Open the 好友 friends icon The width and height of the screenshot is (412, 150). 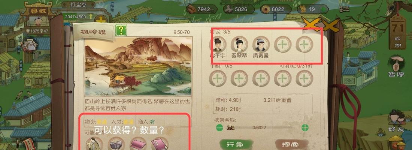[x=396, y=121]
